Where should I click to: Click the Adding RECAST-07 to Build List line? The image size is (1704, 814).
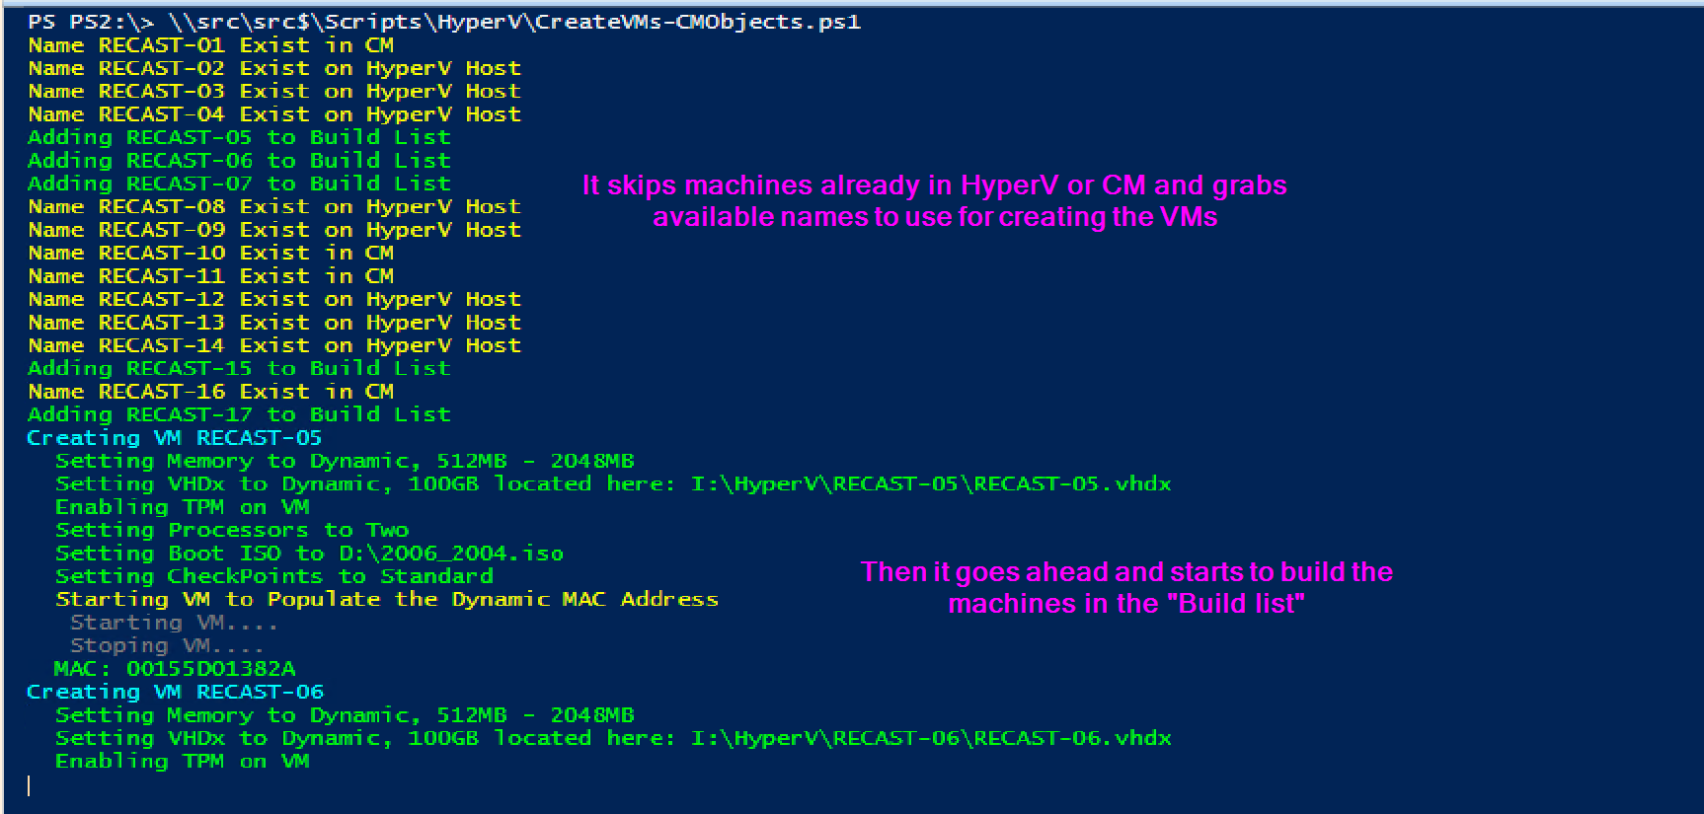pos(238,184)
